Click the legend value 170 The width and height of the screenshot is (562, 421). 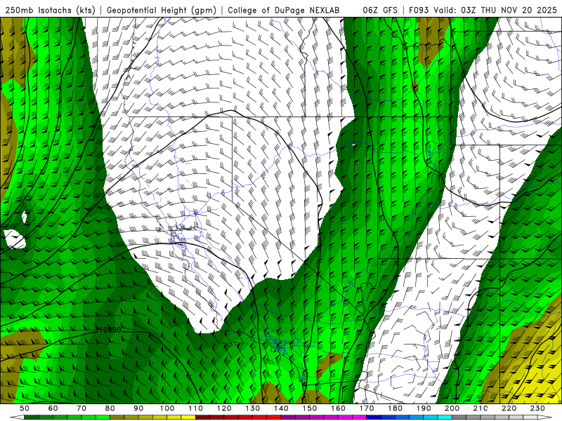(x=367, y=408)
